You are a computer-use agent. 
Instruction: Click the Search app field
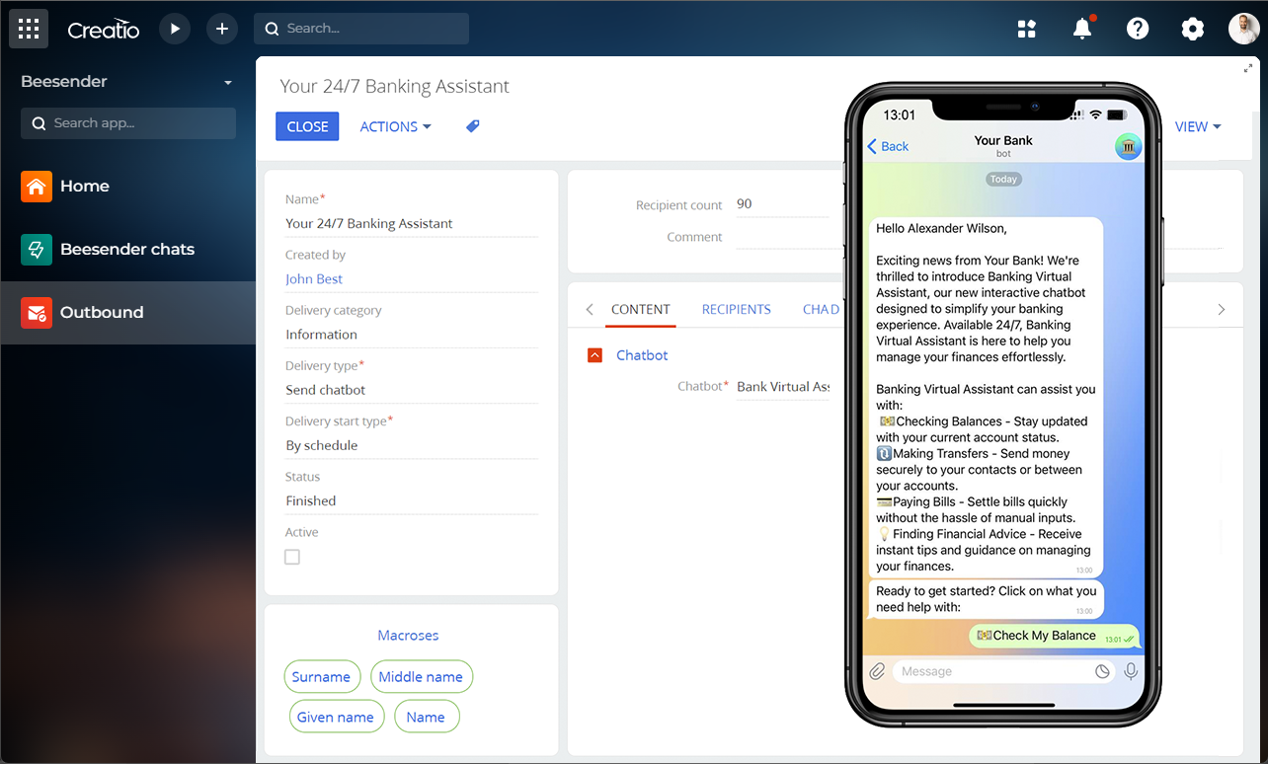[x=128, y=123]
